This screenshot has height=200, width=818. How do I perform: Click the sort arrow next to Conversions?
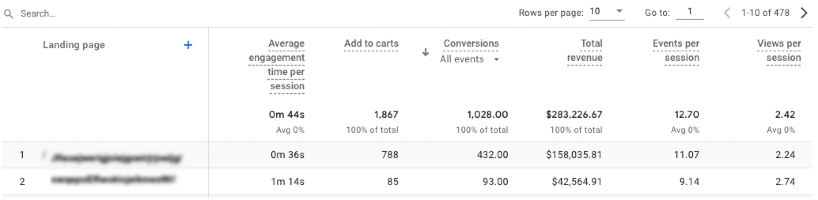[x=426, y=52]
